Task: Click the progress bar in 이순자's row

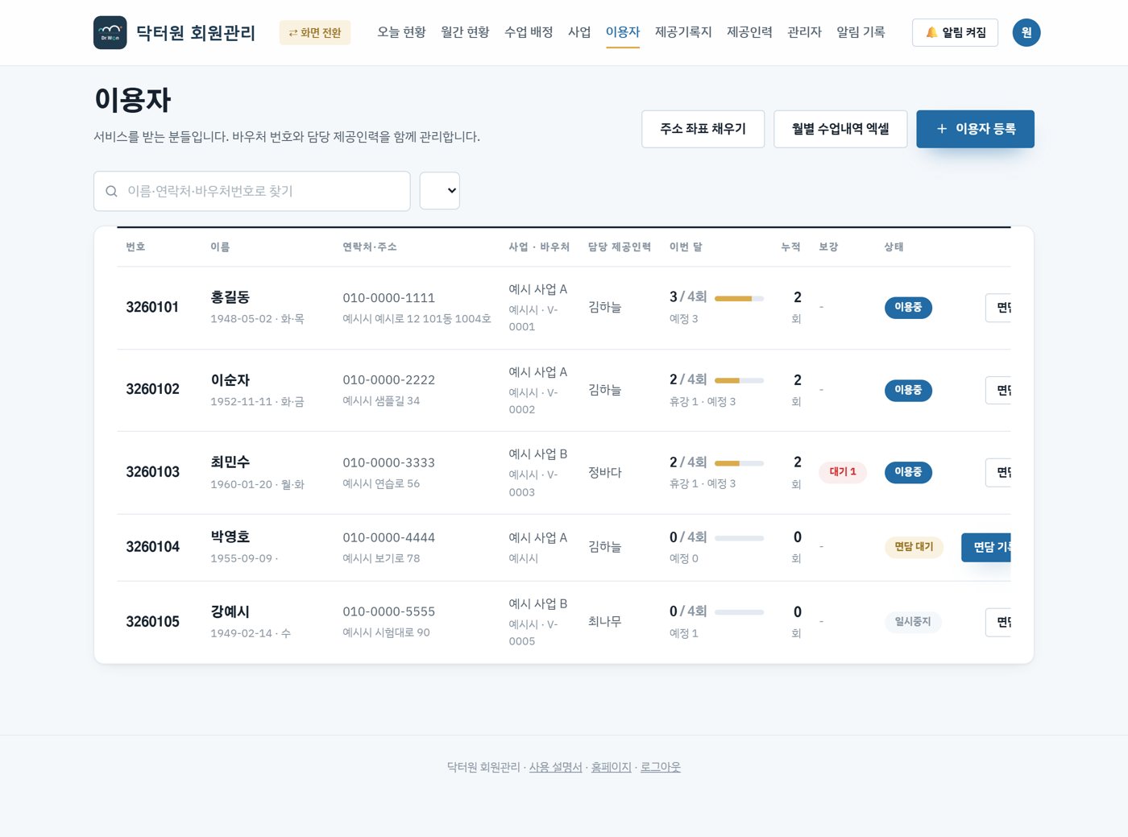Action: point(739,380)
